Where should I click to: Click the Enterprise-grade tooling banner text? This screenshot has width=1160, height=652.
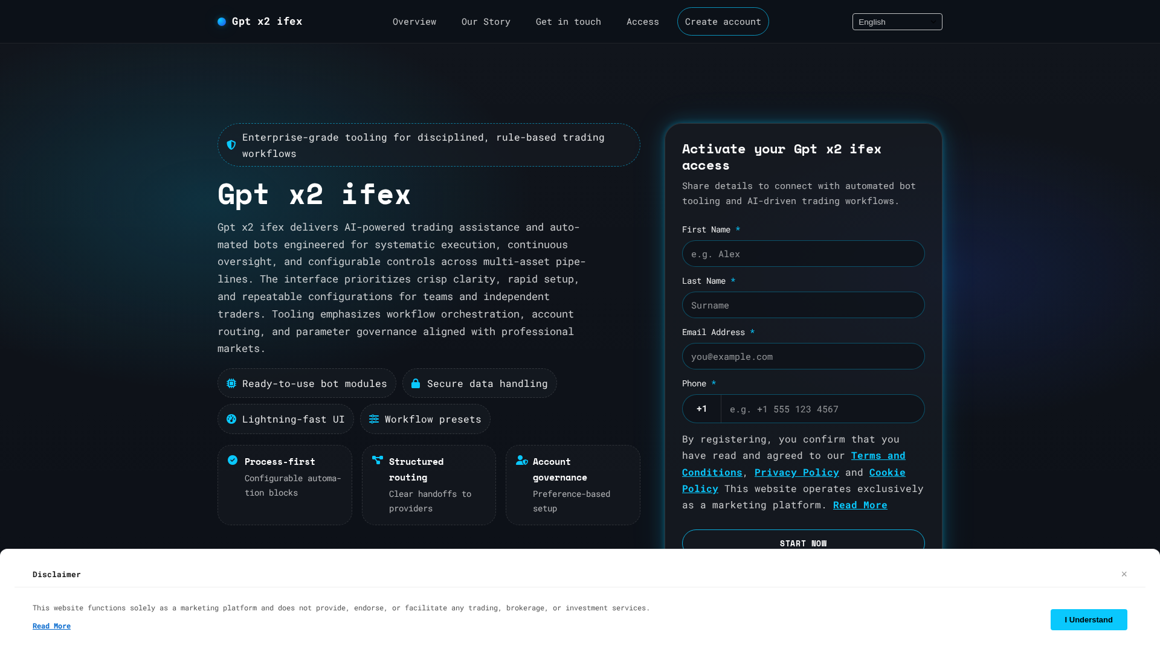click(424, 145)
